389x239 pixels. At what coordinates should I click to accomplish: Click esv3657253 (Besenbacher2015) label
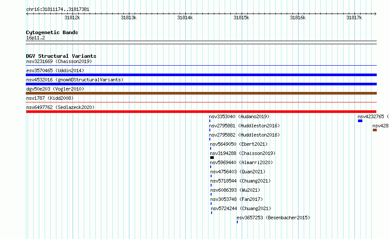273,218
